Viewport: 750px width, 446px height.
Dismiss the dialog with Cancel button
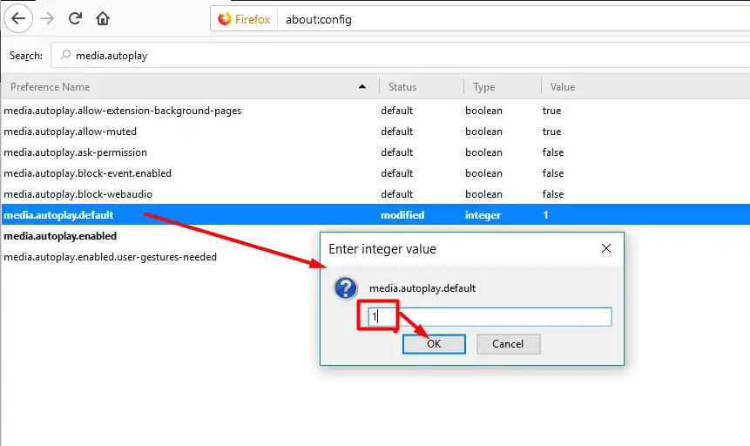[x=509, y=344]
